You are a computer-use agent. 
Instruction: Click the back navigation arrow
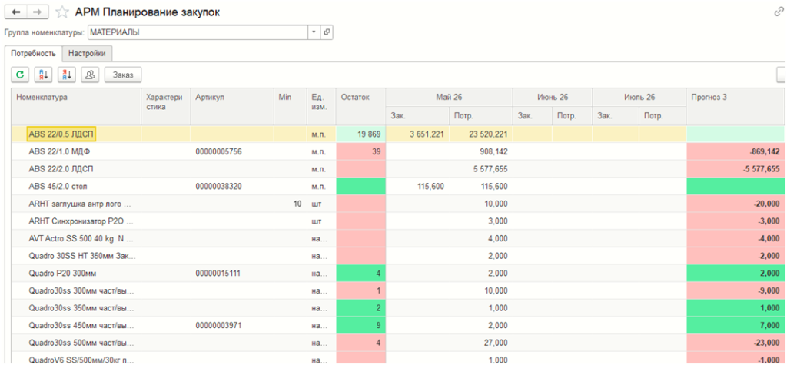[15, 12]
